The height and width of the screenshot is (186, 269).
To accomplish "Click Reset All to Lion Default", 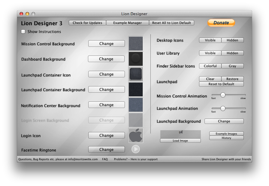I will pyautogui.click(x=171, y=23).
